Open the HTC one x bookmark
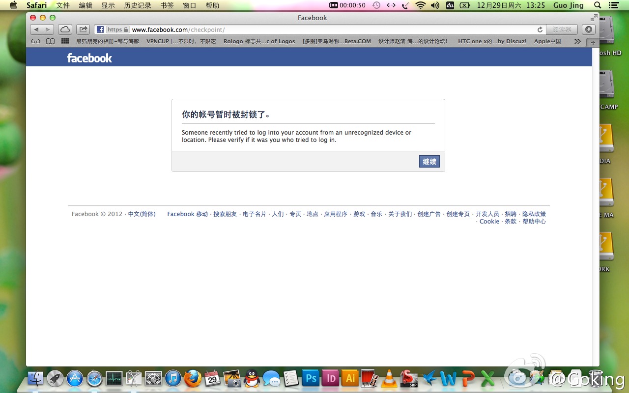 [x=492, y=41]
